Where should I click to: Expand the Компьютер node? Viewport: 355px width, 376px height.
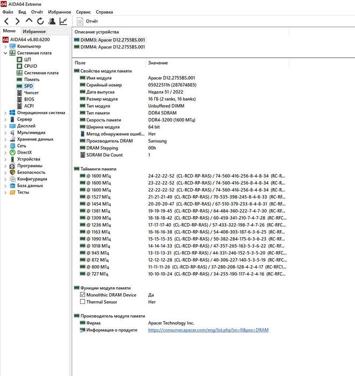tap(5, 46)
